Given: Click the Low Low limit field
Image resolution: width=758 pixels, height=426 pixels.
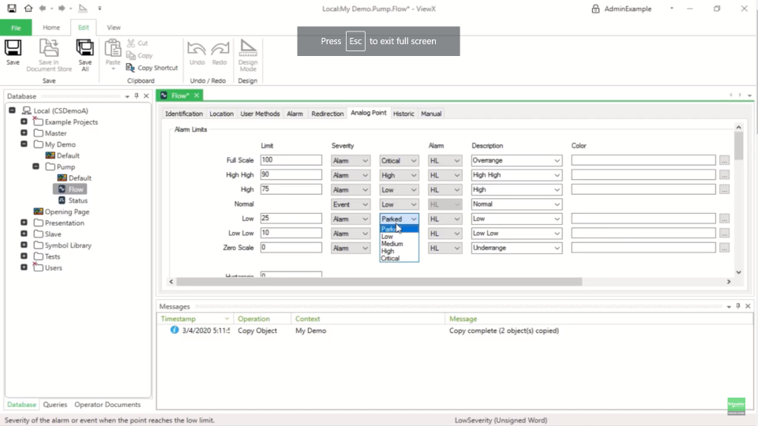Looking at the screenshot, I should click(x=291, y=233).
